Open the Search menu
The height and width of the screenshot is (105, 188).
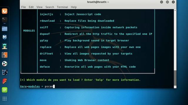(50, 7)
